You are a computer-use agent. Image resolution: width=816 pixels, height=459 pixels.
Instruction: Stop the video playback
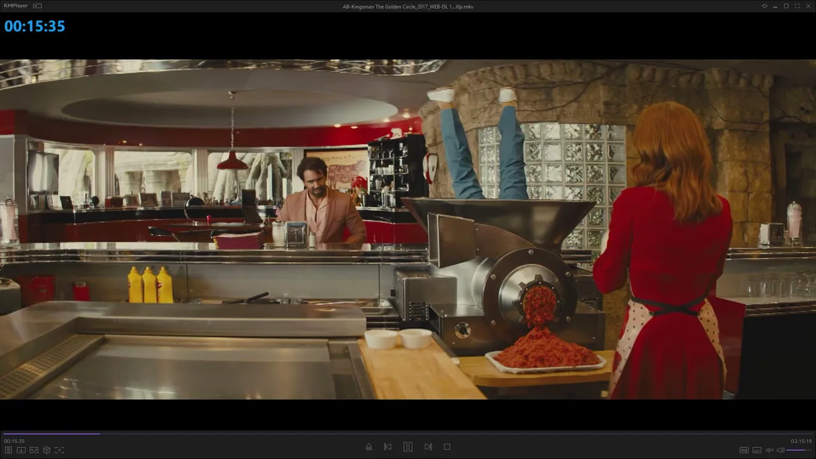[447, 447]
